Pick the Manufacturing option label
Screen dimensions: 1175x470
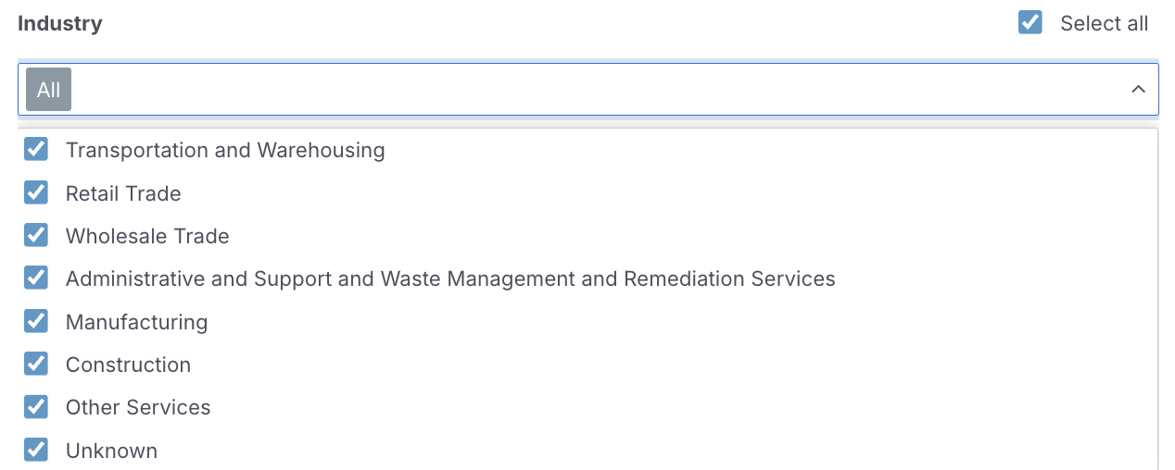point(136,322)
